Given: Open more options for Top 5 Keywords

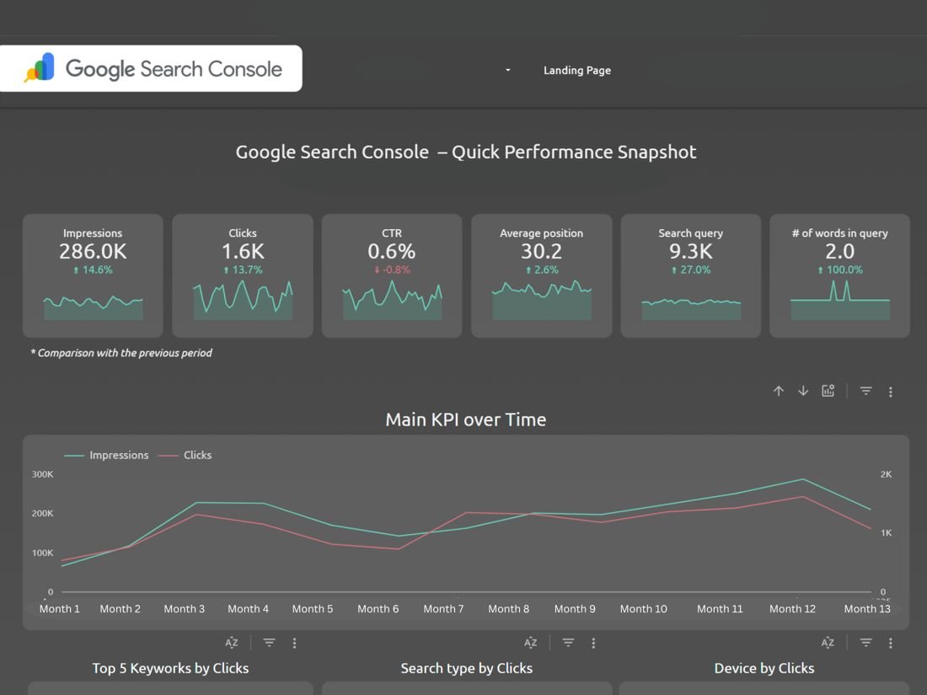Looking at the screenshot, I should click(x=294, y=643).
